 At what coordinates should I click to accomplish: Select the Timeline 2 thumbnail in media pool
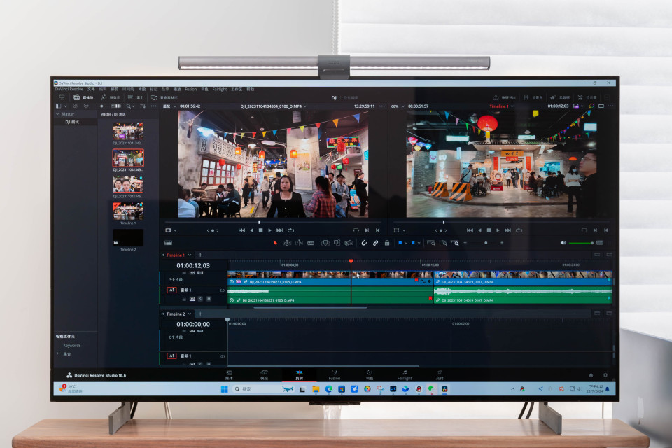[x=128, y=238]
